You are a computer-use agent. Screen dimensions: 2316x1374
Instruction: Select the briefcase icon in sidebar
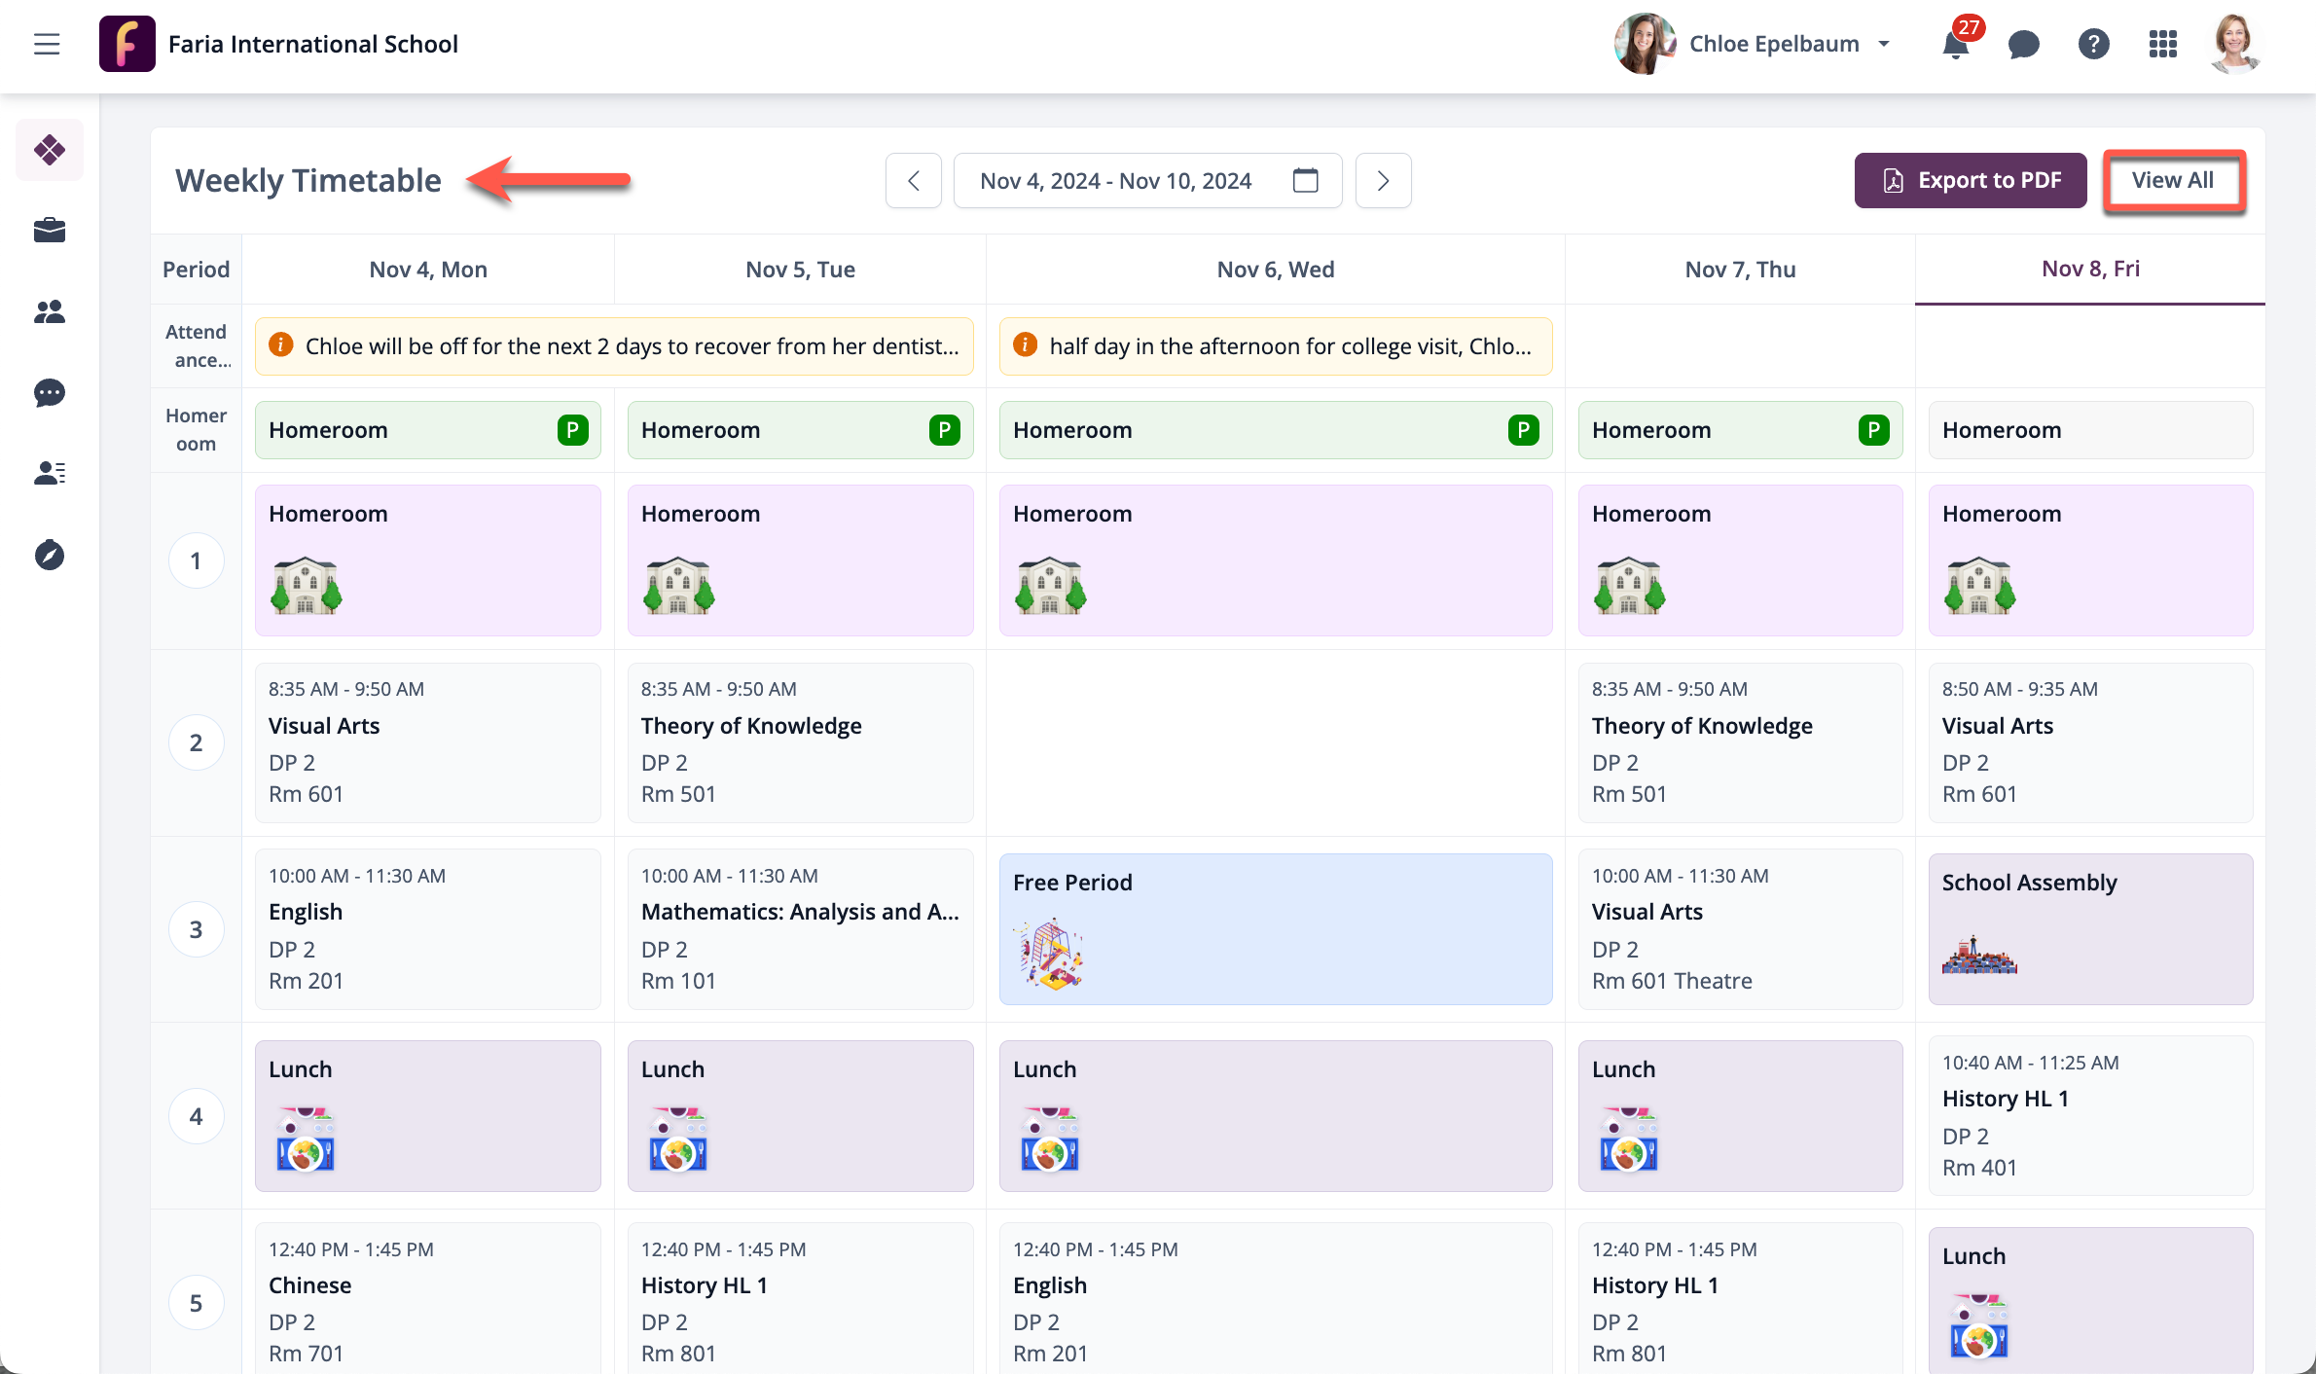point(50,231)
